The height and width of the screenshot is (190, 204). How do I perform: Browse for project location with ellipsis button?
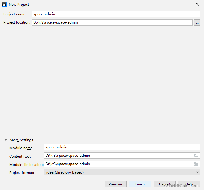[197, 23]
